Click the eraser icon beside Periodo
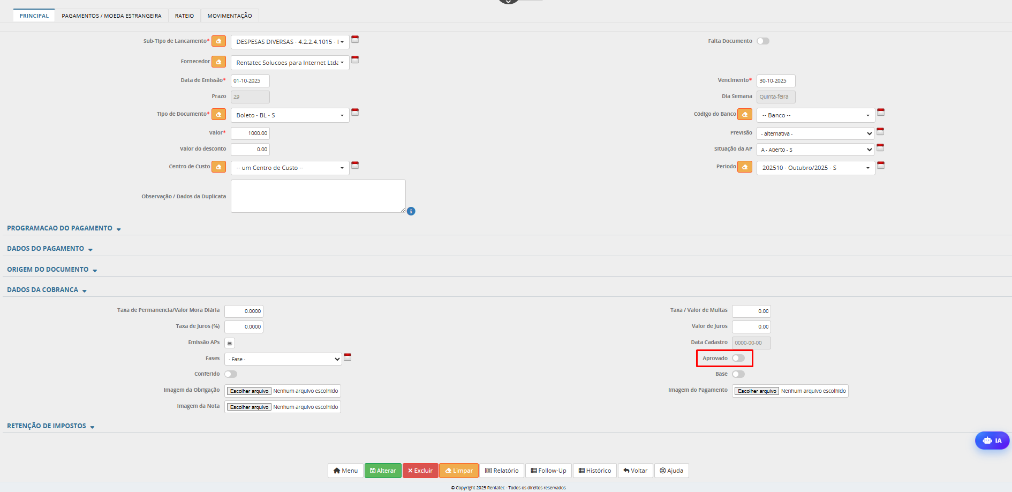1012x492 pixels. pos(744,167)
